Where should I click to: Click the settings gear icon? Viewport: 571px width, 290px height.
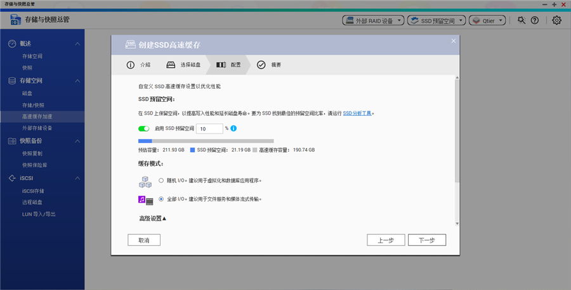(556, 20)
